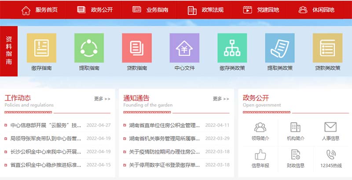Open the red 贷款指南 tile icon
This screenshot has height=180, width=352.
click(x=137, y=48)
